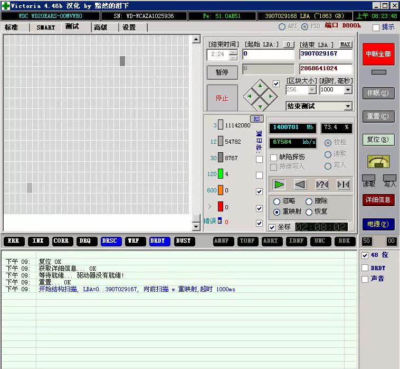
Task: Click the CORR status indicator
Action: 61,241
